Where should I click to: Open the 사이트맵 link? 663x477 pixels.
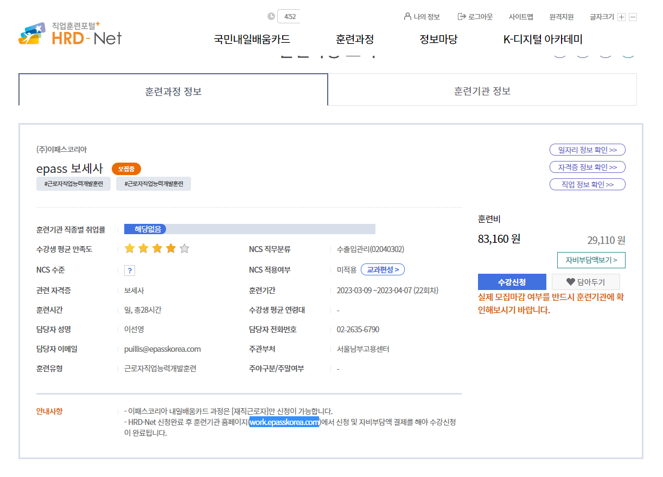click(521, 17)
